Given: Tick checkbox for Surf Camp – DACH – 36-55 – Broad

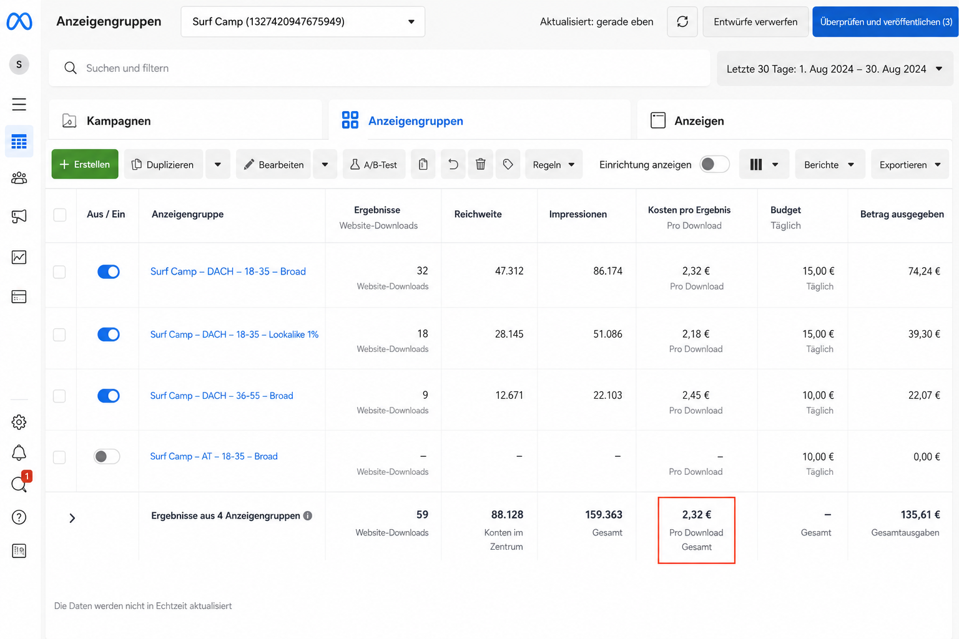Looking at the screenshot, I should point(60,396).
